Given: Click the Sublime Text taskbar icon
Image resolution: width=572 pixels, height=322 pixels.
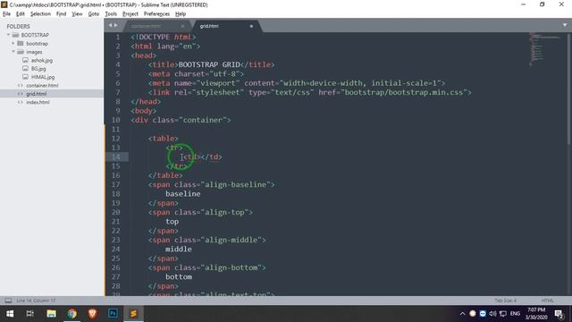Looking at the screenshot, I should click(x=133, y=314).
